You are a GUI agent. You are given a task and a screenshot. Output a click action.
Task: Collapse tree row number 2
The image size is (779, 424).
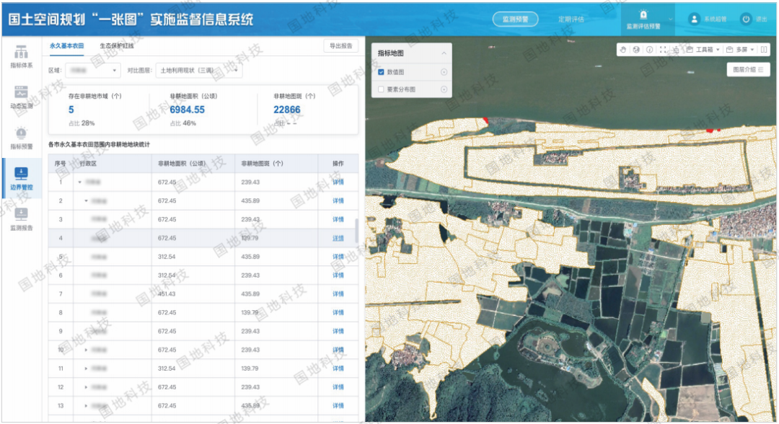86,201
